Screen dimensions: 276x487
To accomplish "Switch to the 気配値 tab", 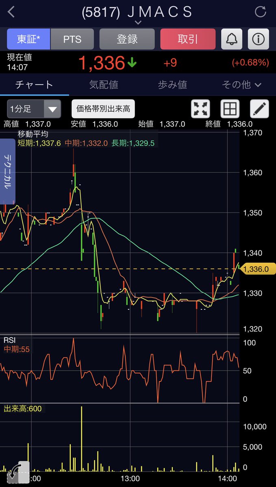I will pos(104,84).
